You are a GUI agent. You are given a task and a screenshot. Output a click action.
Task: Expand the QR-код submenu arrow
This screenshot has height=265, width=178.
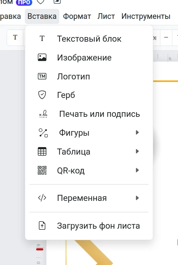point(137,170)
